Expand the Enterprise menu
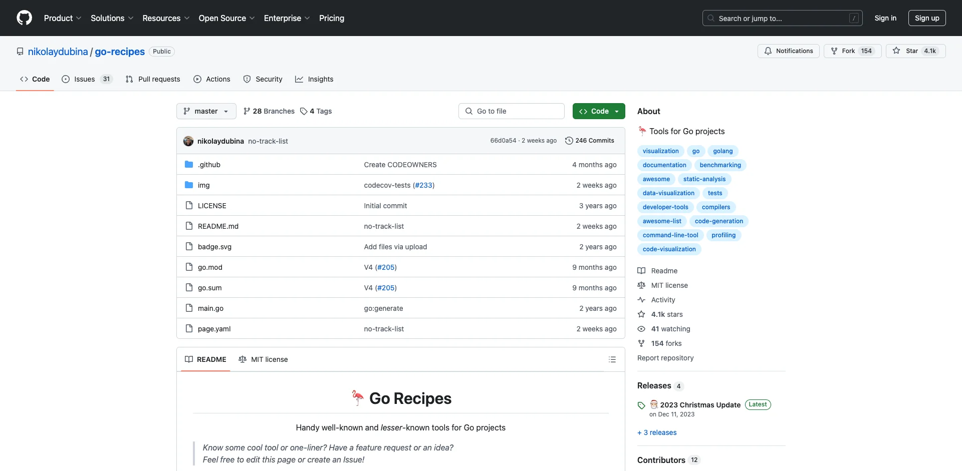This screenshot has width=962, height=471. pyautogui.click(x=287, y=18)
